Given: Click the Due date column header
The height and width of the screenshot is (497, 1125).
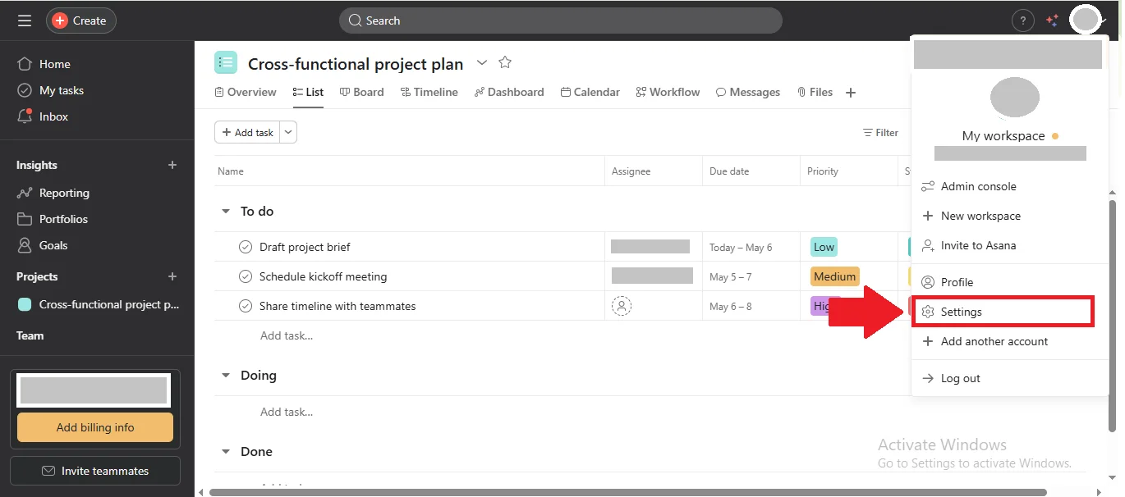Looking at the screenshot, I should point(729,171).
